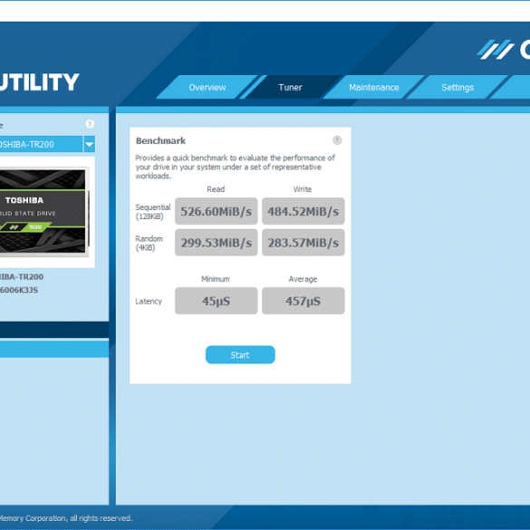Viewport: 530px width, 530px height.
Task: Click average latency value 457µS
Action: pyautogui.click(x=304, y=301)
